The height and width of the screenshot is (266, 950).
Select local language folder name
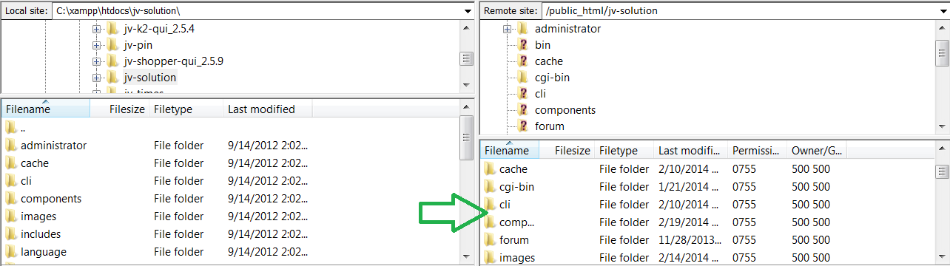click(44, 252)
